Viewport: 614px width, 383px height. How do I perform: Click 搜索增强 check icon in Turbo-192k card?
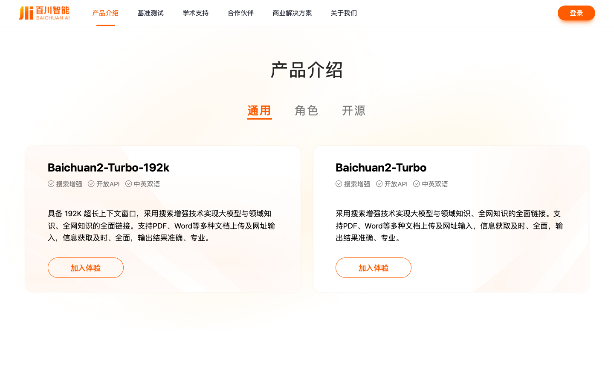(x=51, y=184)
